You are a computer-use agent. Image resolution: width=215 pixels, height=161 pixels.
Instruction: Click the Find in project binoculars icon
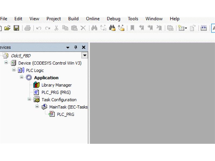(112, 28)
